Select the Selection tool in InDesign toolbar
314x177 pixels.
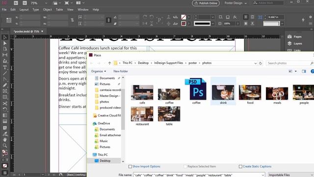coord(5,37)
